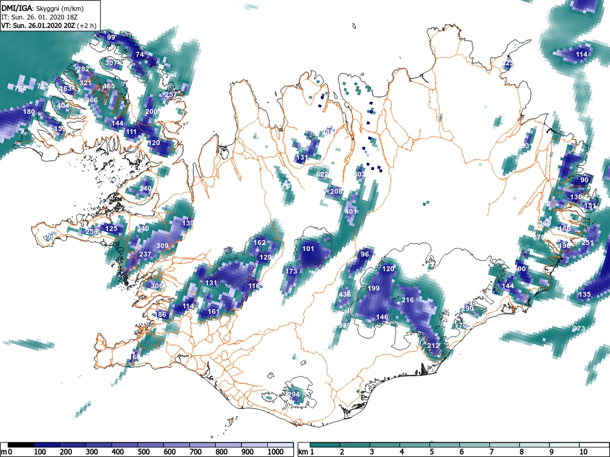Click the visibility value '99' in the Westfjords
The width and height of the screenshot is (610, 457).
(x=111, y=37)
